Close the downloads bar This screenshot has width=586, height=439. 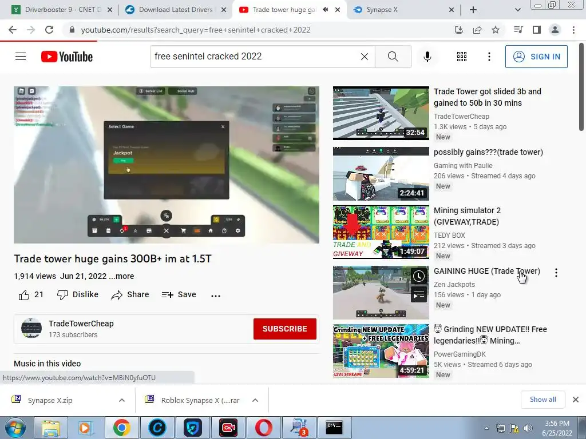[576, 400]
